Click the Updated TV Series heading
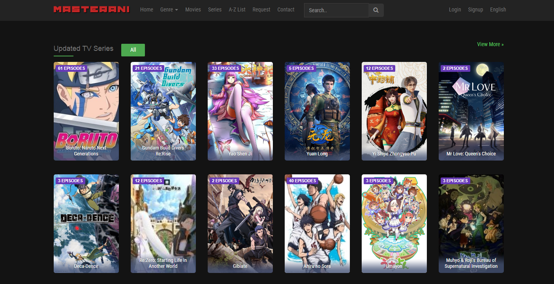554x284 pixels. [83, 49]
